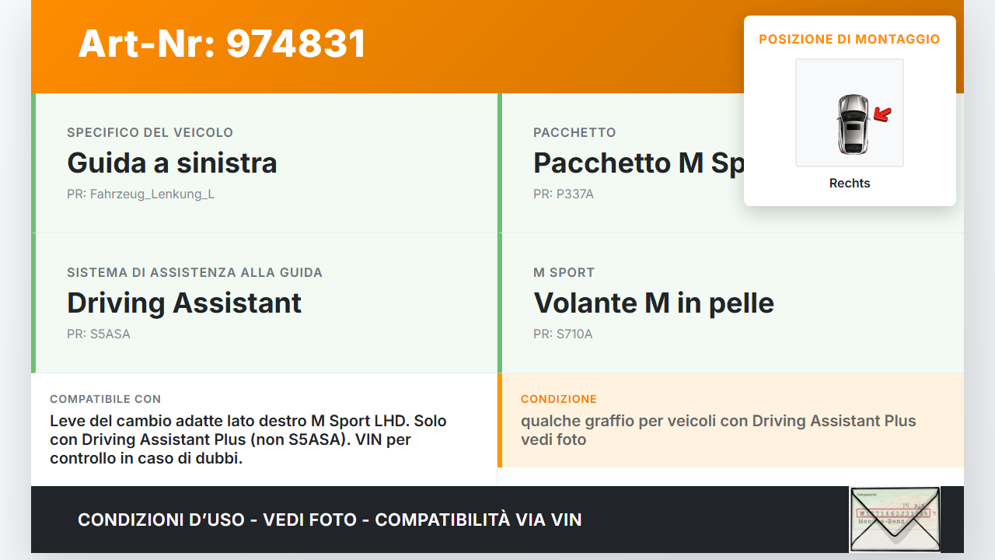Open the Volante M in pelle card

[x=731, y=303]
